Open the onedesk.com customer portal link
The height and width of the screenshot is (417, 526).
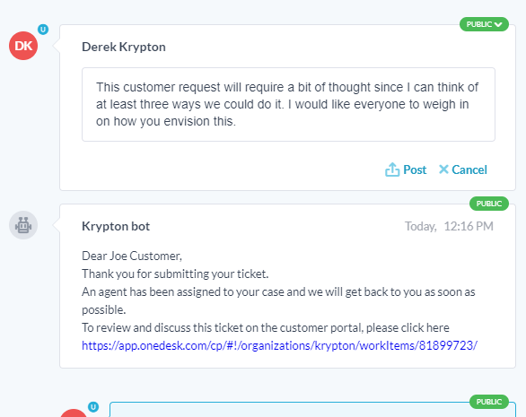tap(279, 345)
